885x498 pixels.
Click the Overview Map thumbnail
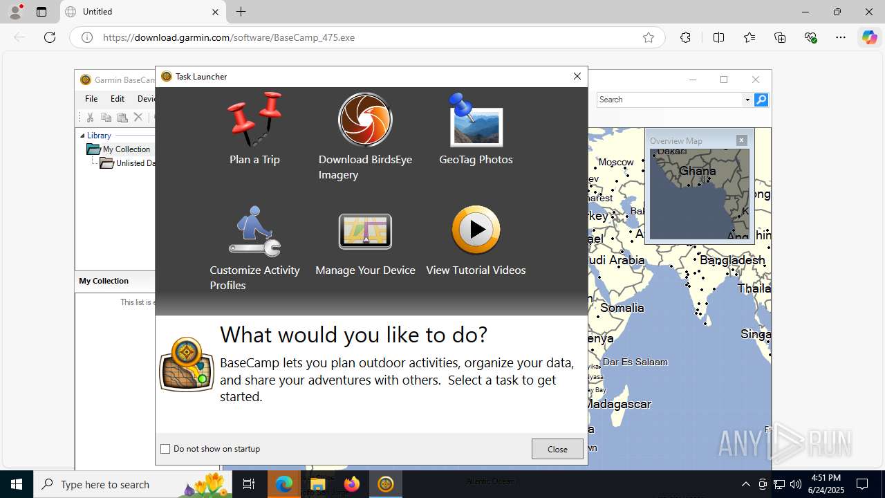[x=699, y=194]
